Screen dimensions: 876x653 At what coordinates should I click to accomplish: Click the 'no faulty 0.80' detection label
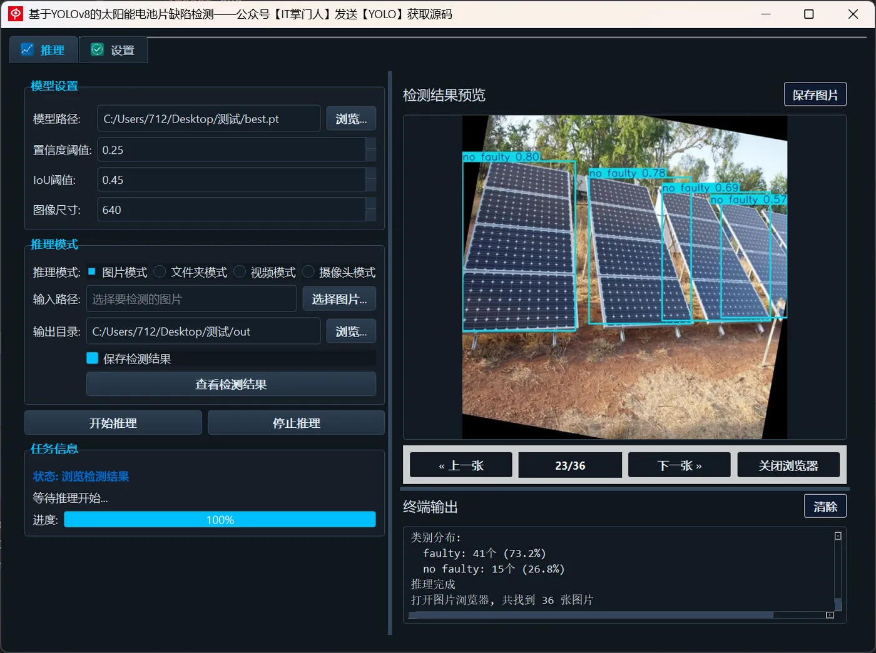point(501,156)
